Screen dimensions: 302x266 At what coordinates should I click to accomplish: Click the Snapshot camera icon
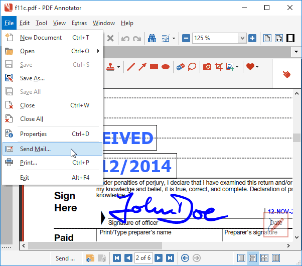(x=207, y=67)
